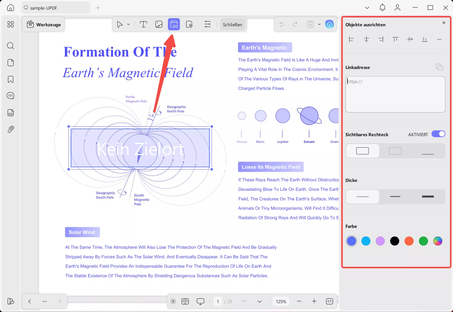Open the bookmarks panel icon
Image resolution: width=453 pixels, height=312 pixels.
[x=11, y=79]
